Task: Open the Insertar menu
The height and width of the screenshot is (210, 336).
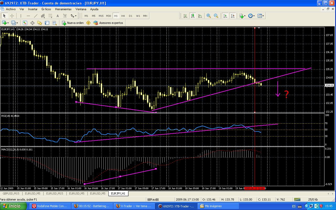Action: 33,9
